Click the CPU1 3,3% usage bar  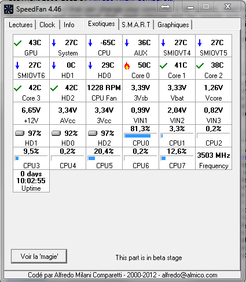click(x=177, y=136)
